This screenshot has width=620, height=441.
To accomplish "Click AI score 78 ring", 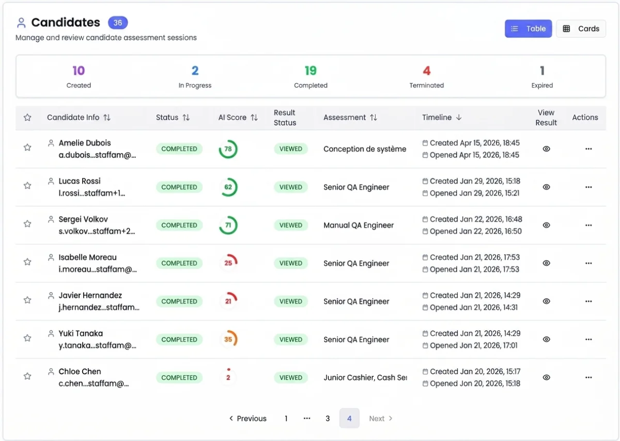I will (228, 149).
